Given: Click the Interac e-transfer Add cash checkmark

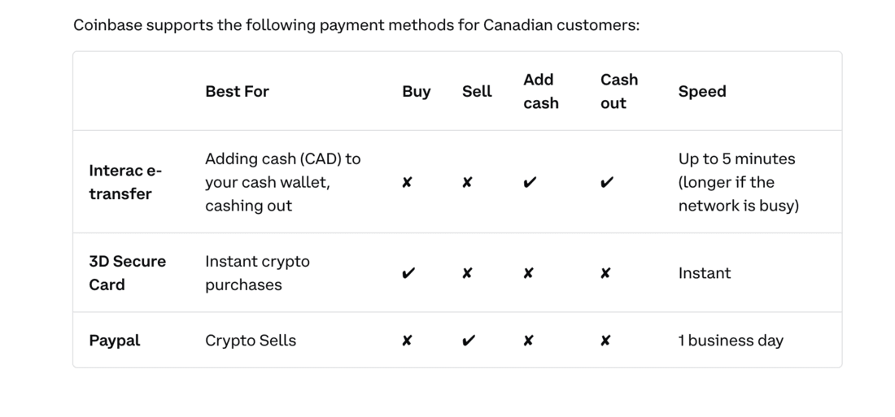Looking at the screenshot, I should pos(530,183).
